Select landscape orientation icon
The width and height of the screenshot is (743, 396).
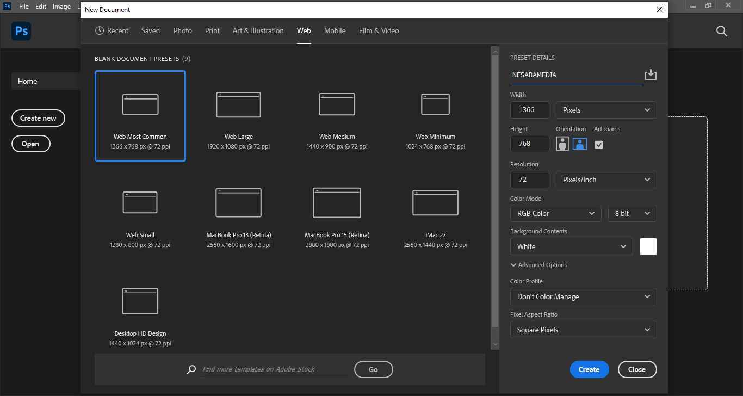580,144
